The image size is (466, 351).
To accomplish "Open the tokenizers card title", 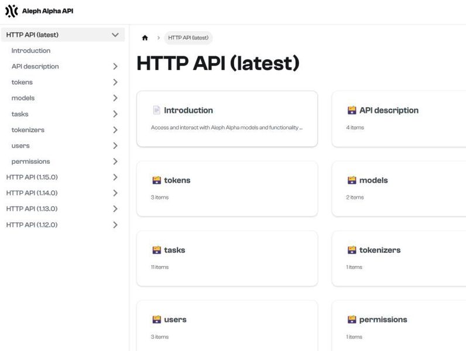I will pyautogui.click(x=380, y=250).
